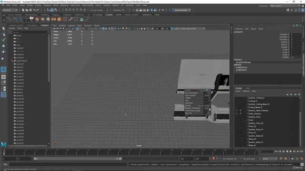This screenshot has height=171, width=305.
Task: Switch to the Custom shelf tab
Action: [109, 15]
